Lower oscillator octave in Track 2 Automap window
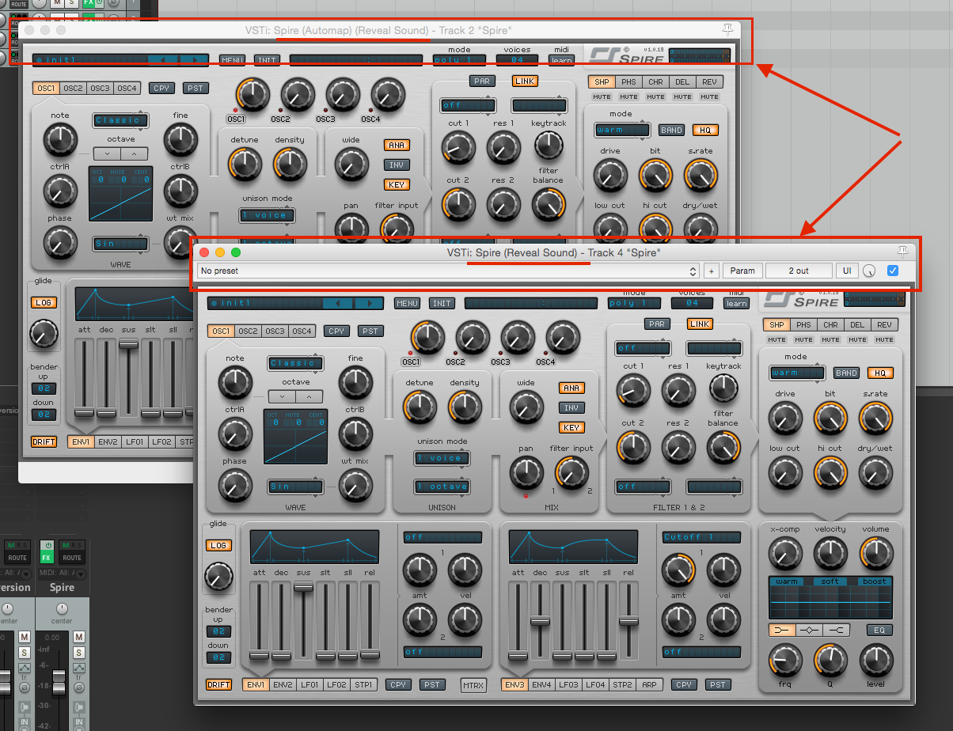The image size is (953, 731). tap(106, 153)
